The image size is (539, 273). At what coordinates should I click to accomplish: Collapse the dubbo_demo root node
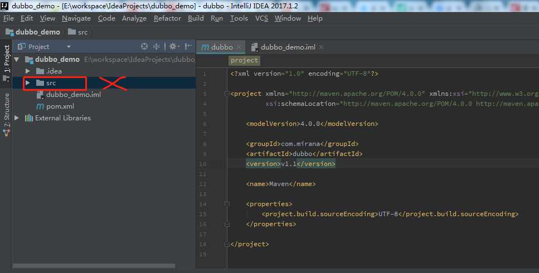(17, 59)
